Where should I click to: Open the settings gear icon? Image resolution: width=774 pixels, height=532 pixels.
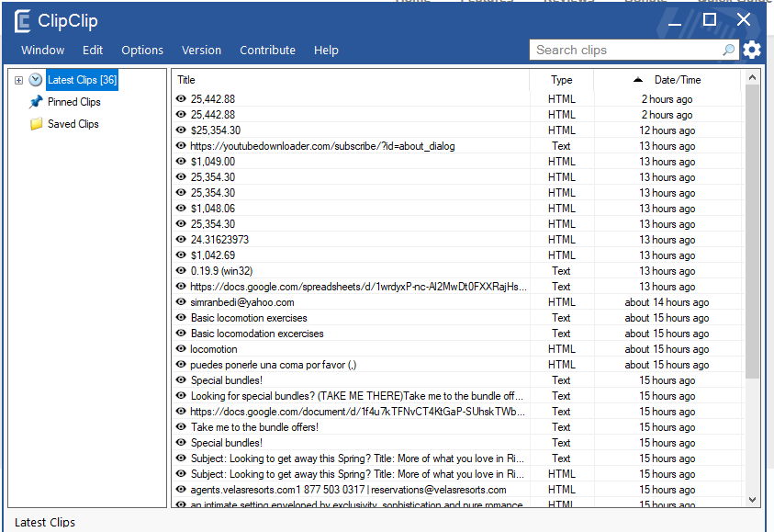coord(752,50)
